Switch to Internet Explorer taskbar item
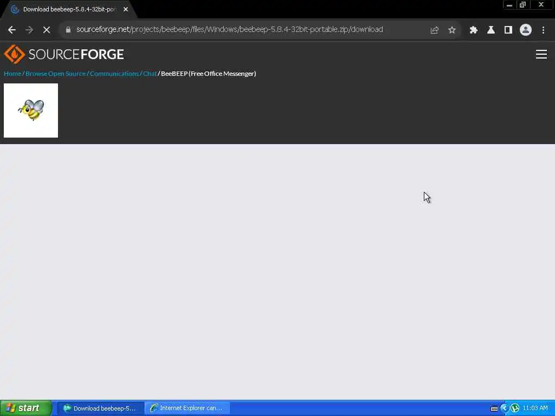 (187, 408)
